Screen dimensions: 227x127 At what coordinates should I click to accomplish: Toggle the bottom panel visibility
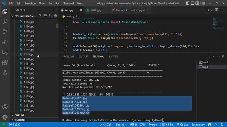point(192,3)
